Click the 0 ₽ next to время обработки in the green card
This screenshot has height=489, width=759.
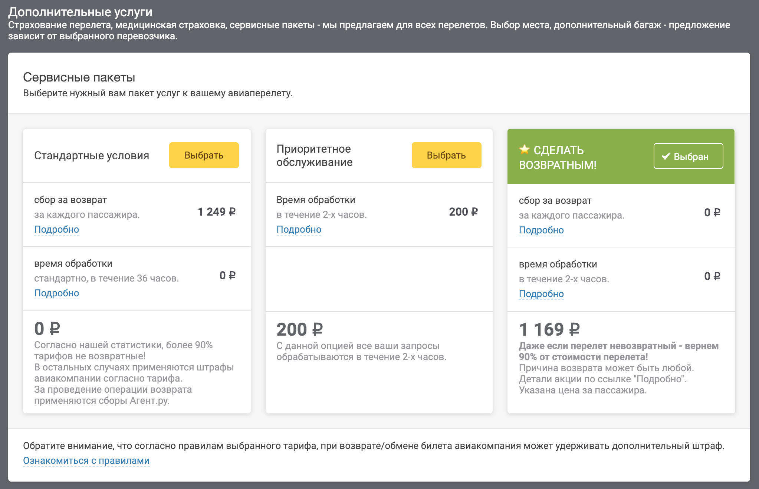tap(712, 276)
